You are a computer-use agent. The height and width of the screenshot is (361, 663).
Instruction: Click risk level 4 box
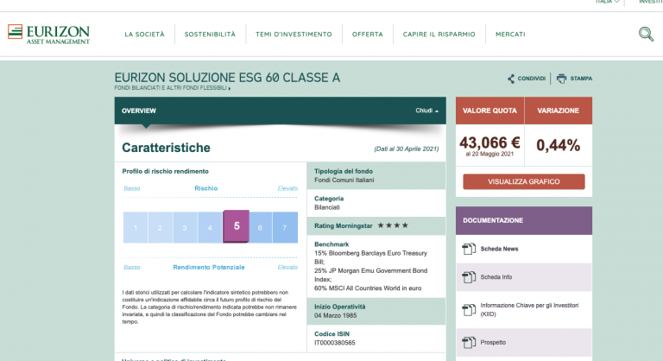click(210, 228)
